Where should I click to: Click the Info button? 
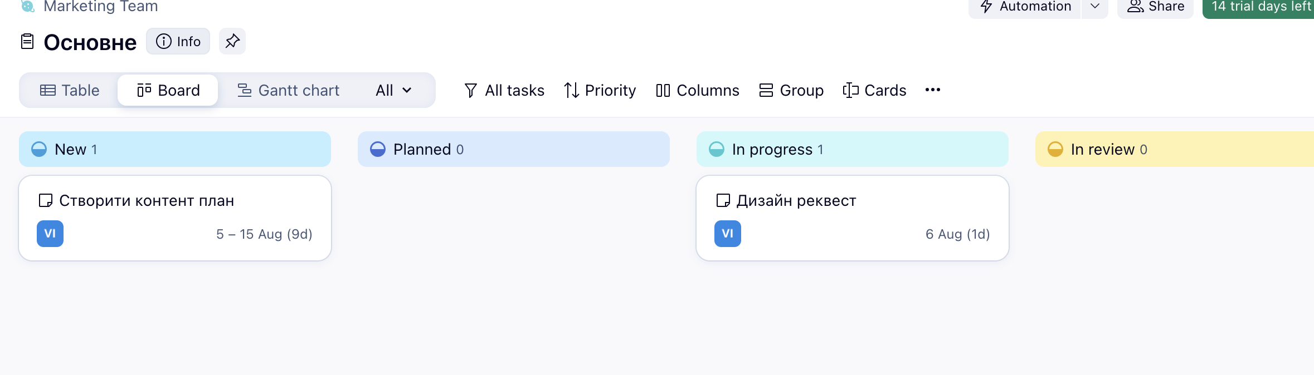tap(178, 41)
